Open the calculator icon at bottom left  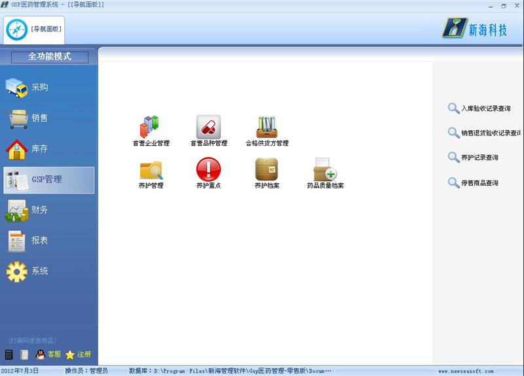coord(9,354)
